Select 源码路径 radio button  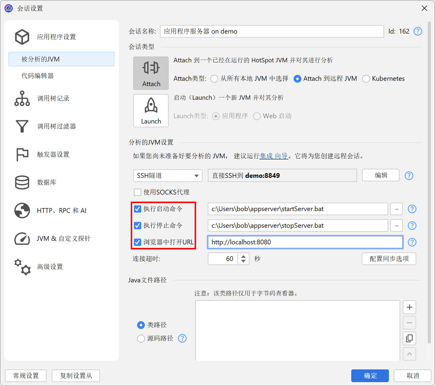point(141,338)
